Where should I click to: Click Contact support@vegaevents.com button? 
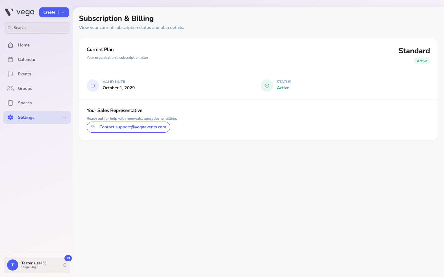[128, 127]
